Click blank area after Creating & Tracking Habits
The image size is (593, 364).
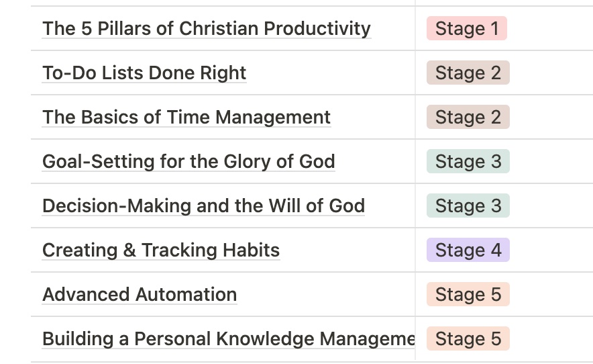pyautogui.click(x=347, y=250)
